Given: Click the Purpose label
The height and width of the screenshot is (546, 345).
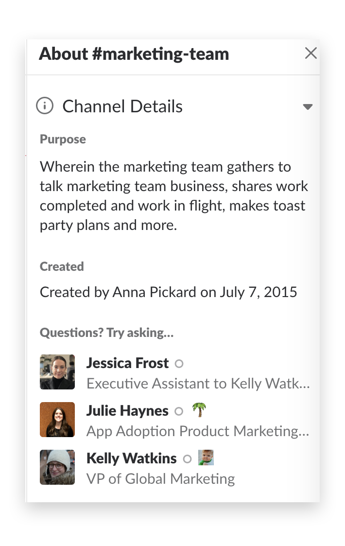Looking at the screenshot, I should point(63,139).
